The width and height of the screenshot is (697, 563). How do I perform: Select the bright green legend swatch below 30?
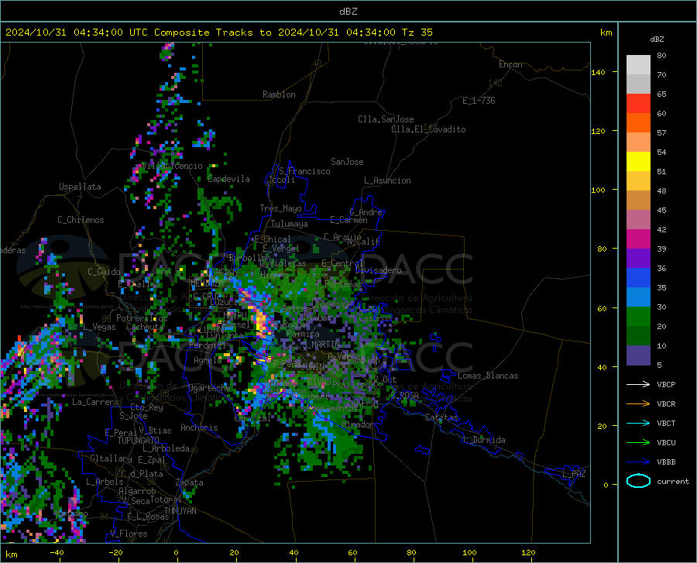click(x=638, y=317)
